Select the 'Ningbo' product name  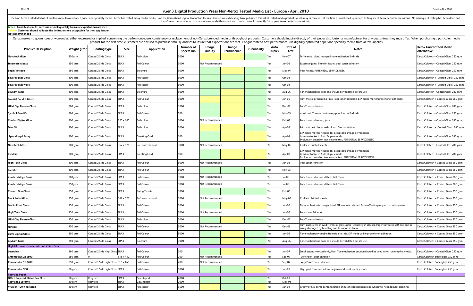12,227
